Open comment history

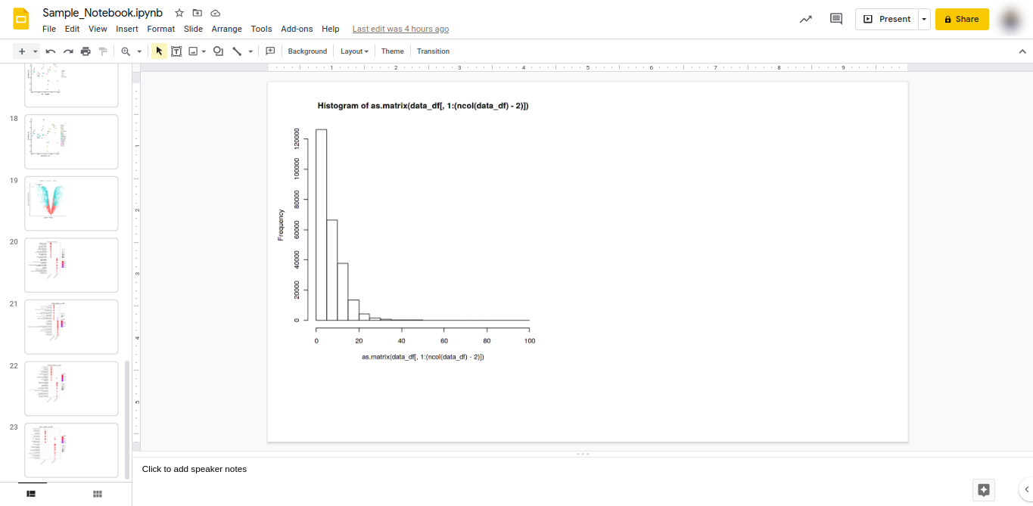(x=835, y=18)
